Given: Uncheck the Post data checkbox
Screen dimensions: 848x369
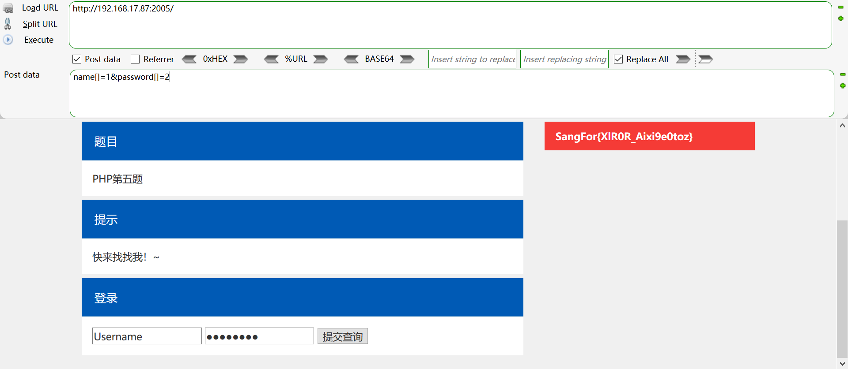Looking at the screenshot, I should [x=77, y=59].
